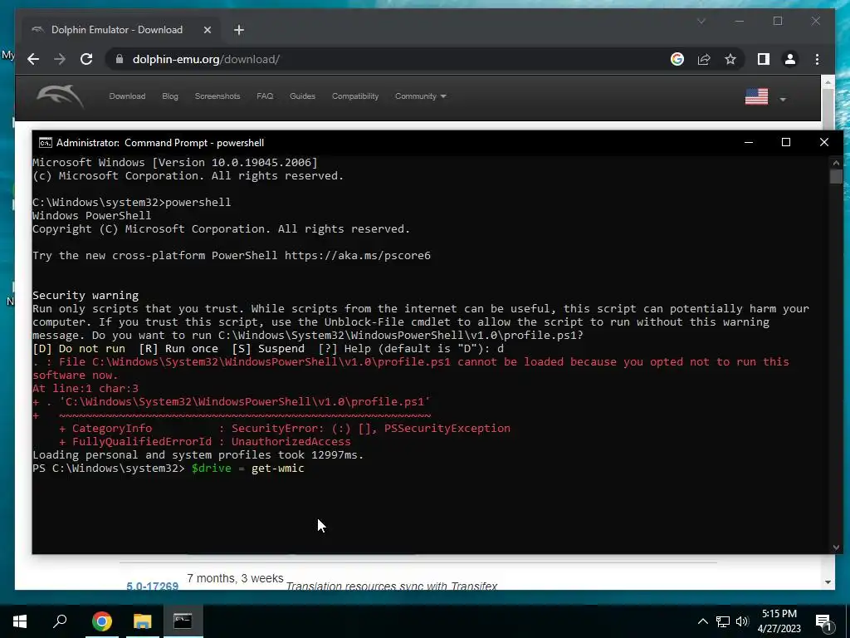The image size is (850, 638).
Task: Minimize the Command Prompt window
Action: coord(749,142)
